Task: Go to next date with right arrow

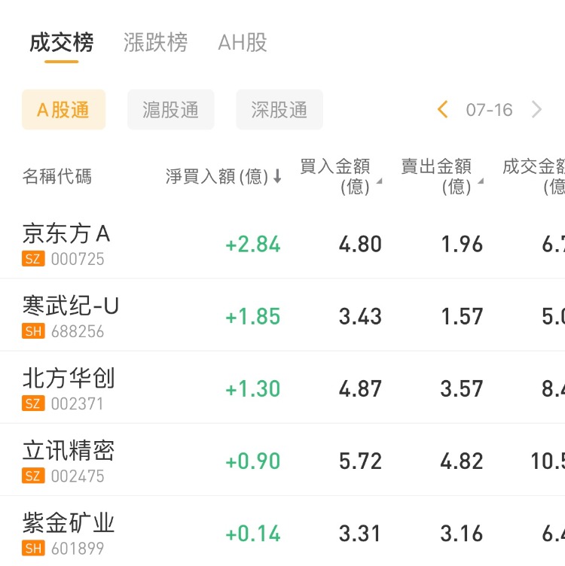Action: [x=536, y=110]
